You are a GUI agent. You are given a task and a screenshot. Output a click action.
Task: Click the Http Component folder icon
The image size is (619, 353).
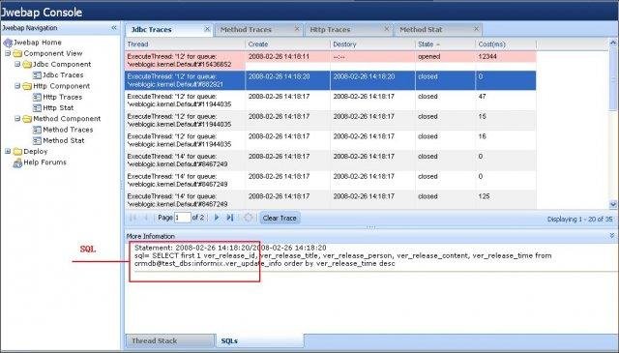point(27,86)
